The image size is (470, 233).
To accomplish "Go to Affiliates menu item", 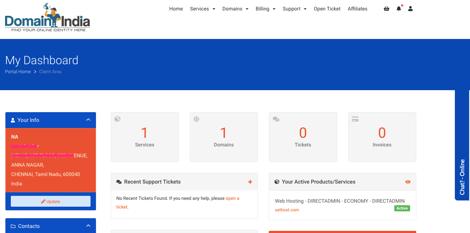I will (x=357, y=9).
